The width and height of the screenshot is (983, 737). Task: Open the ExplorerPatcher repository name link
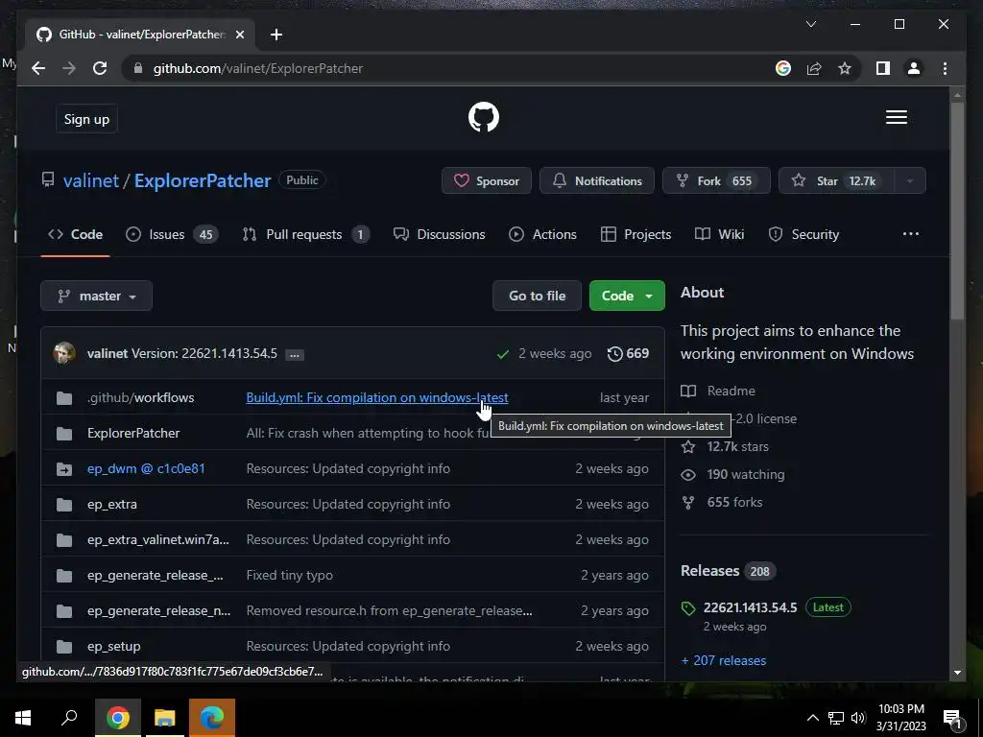(203, 180)
